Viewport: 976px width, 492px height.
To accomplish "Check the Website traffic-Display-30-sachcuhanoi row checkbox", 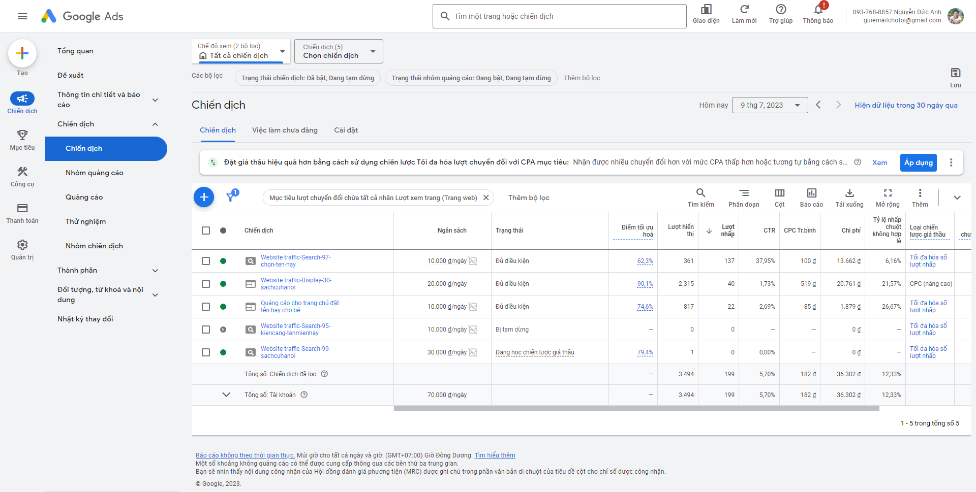I will (206, 284).
